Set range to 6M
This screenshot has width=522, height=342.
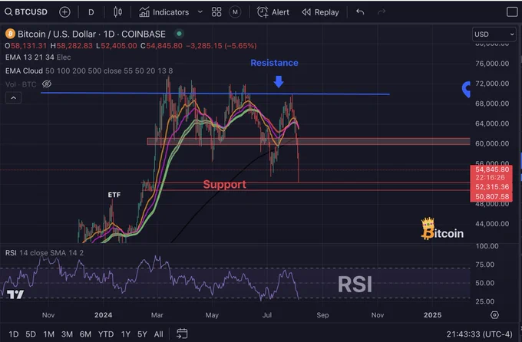pyautogui.click(x=85, y=334)
